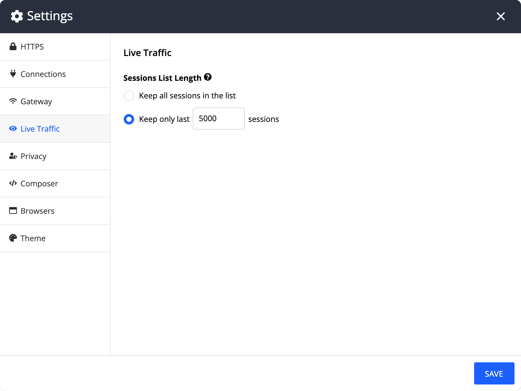Click the Composer code icon
The image size is (521, 391).
coord(13,183)
